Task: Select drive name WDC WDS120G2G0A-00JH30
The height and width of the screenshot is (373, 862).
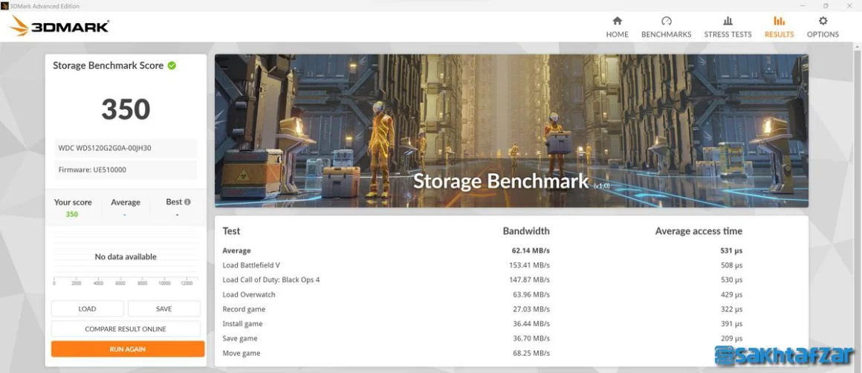Action: point(105,149)
